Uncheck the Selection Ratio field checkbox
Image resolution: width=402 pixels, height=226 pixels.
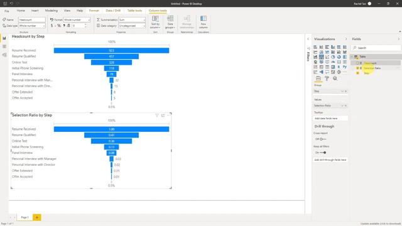pos(357,68)
